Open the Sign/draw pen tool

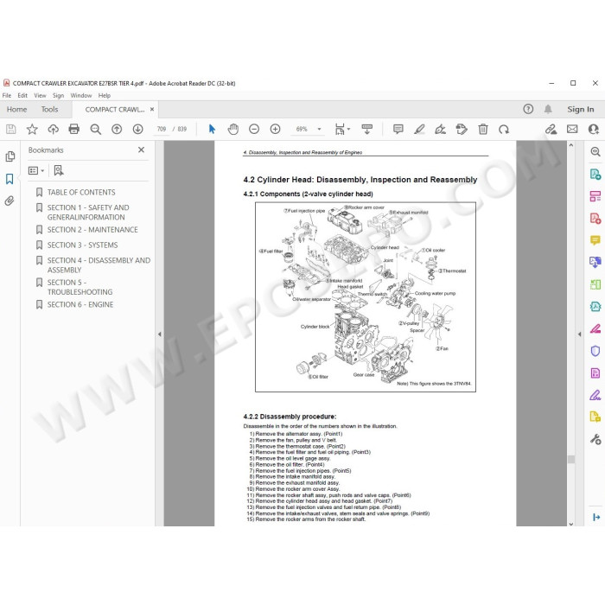coord(440,130)
